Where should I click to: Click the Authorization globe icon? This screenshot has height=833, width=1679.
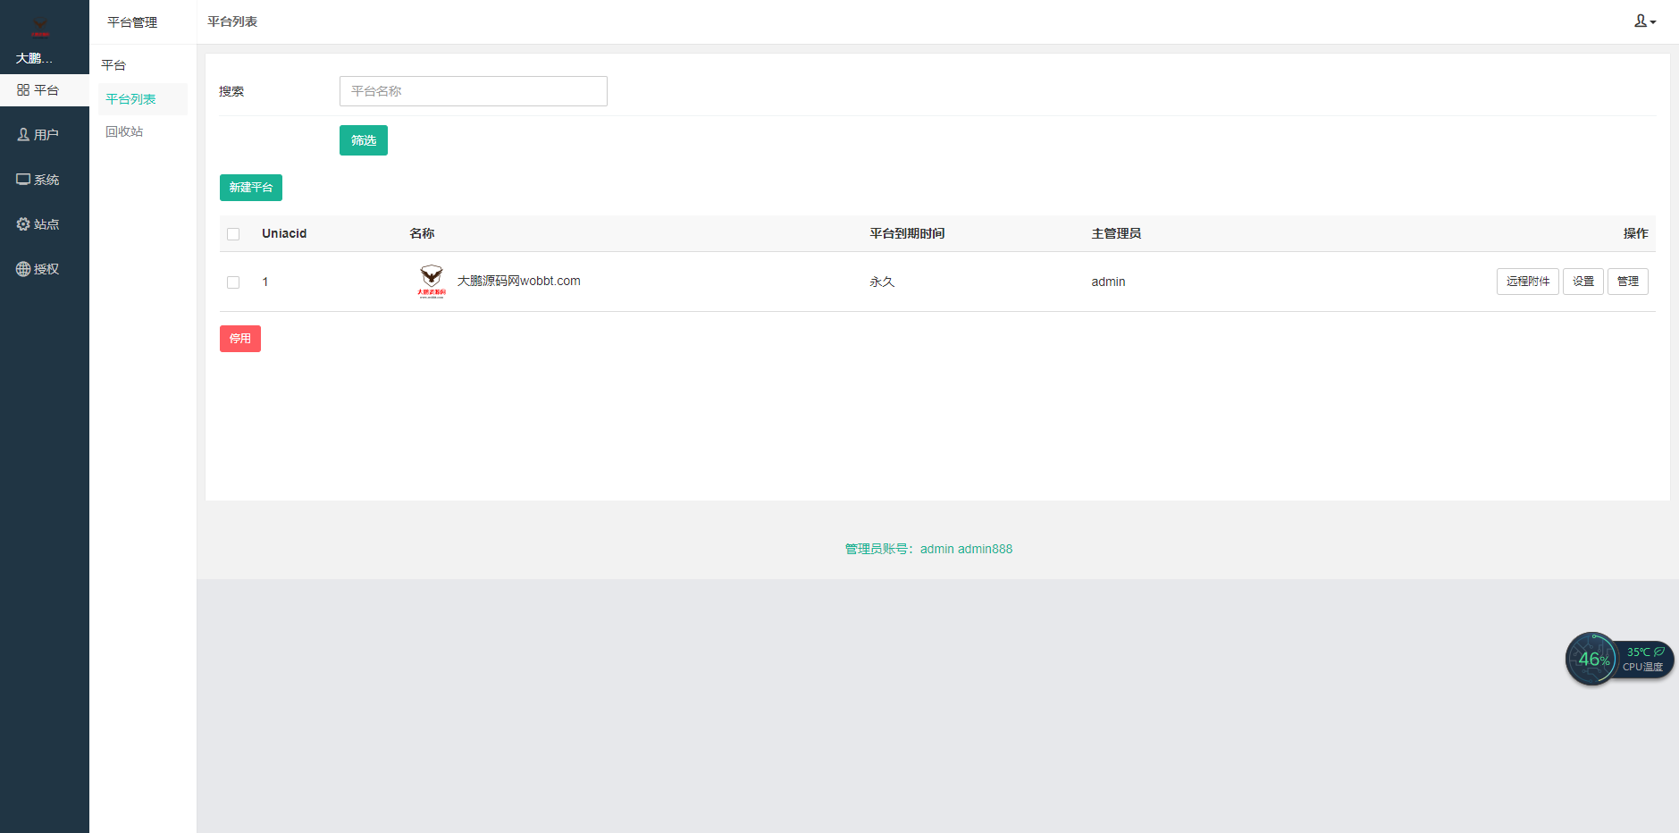23,269
